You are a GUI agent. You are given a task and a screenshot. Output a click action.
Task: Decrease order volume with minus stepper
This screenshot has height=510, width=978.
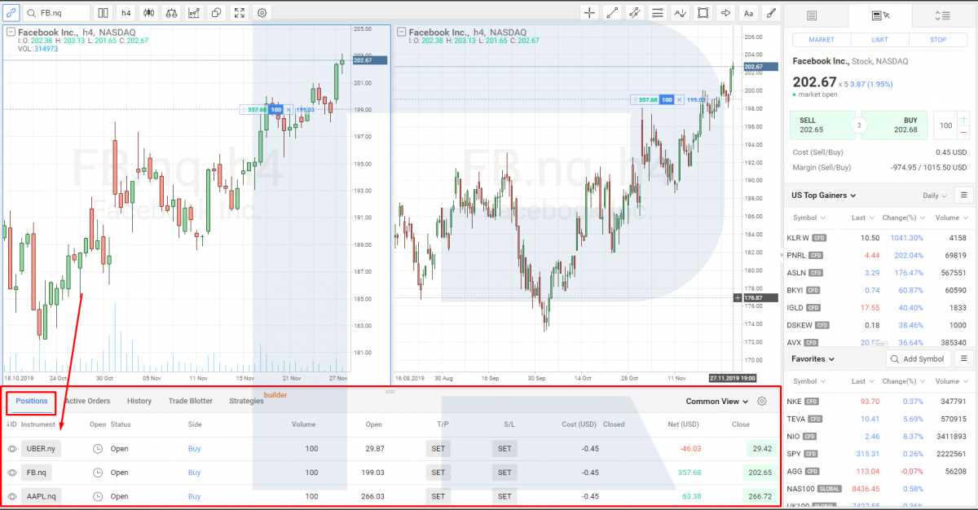click(964, 132)
